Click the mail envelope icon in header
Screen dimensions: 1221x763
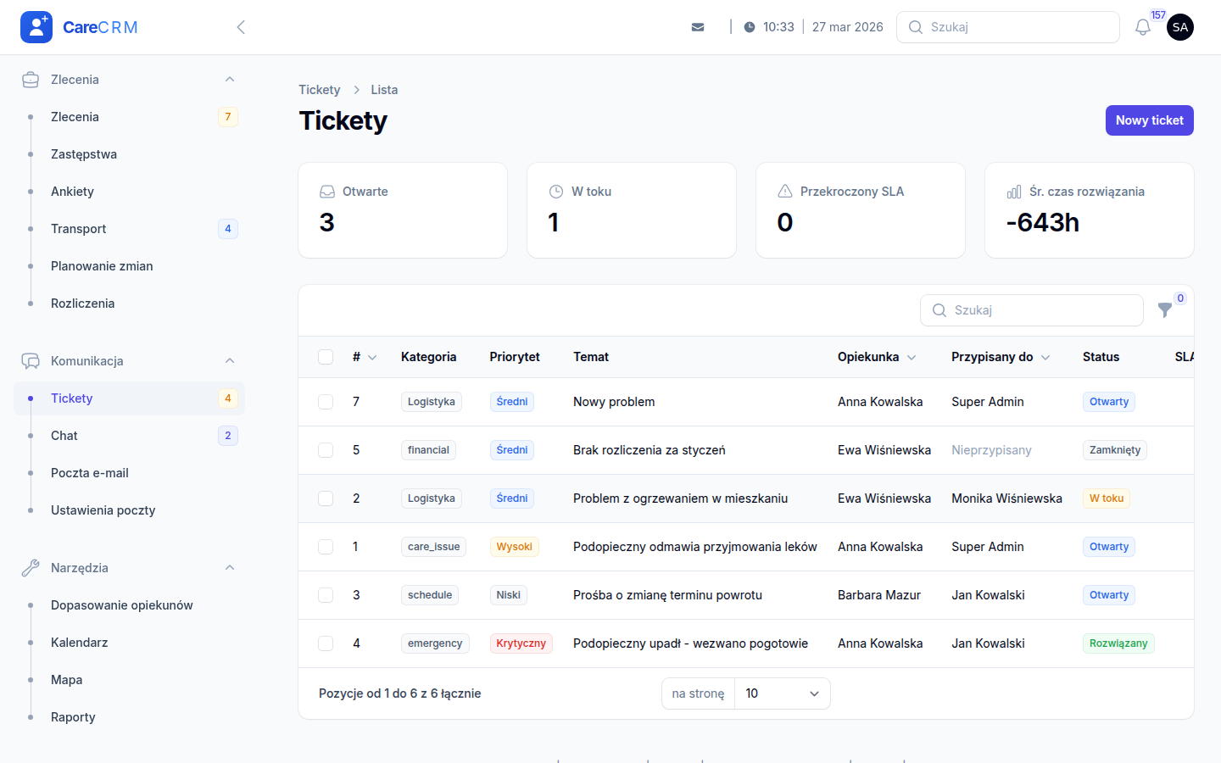point(698,27)
